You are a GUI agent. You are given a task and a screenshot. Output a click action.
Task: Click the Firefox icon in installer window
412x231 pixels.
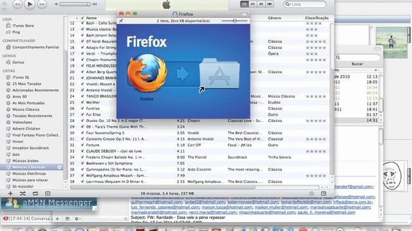coord(147,73)
